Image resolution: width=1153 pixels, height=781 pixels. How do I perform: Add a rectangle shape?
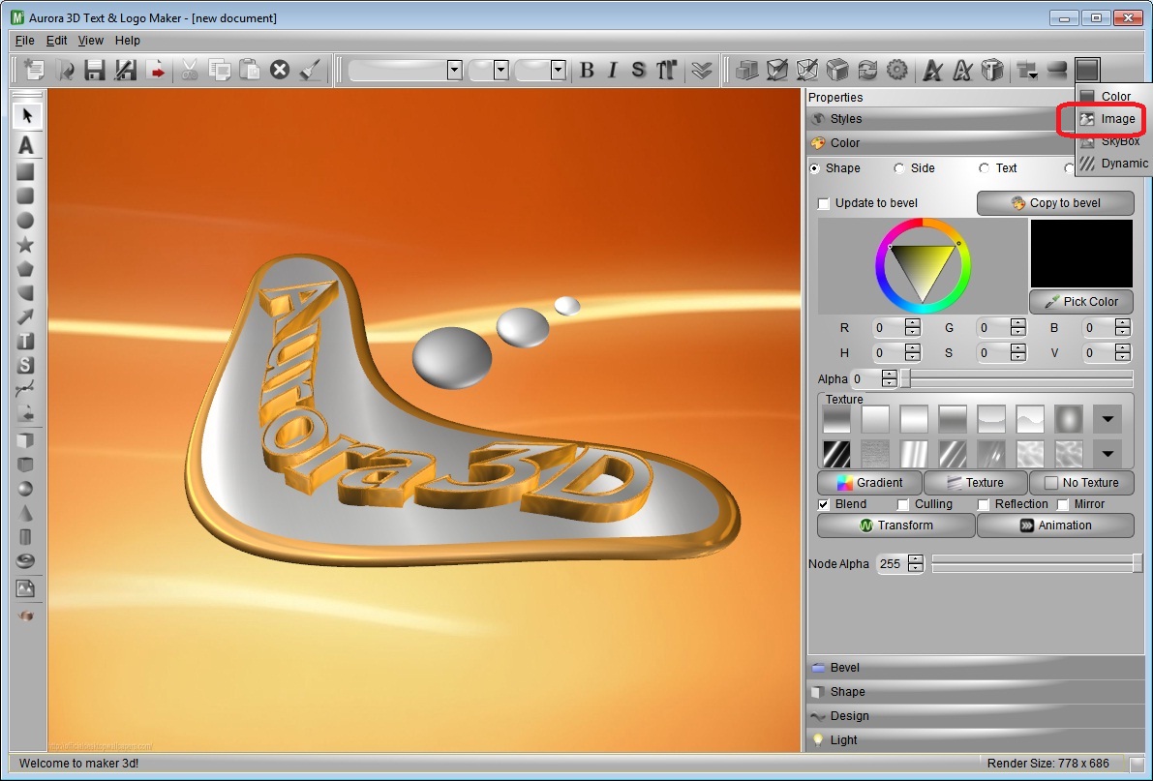(x=26, y=171)
